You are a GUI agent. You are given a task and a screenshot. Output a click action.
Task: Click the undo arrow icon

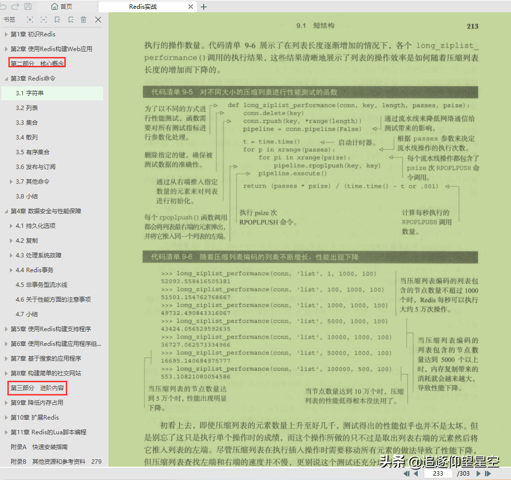click(2, 6)
